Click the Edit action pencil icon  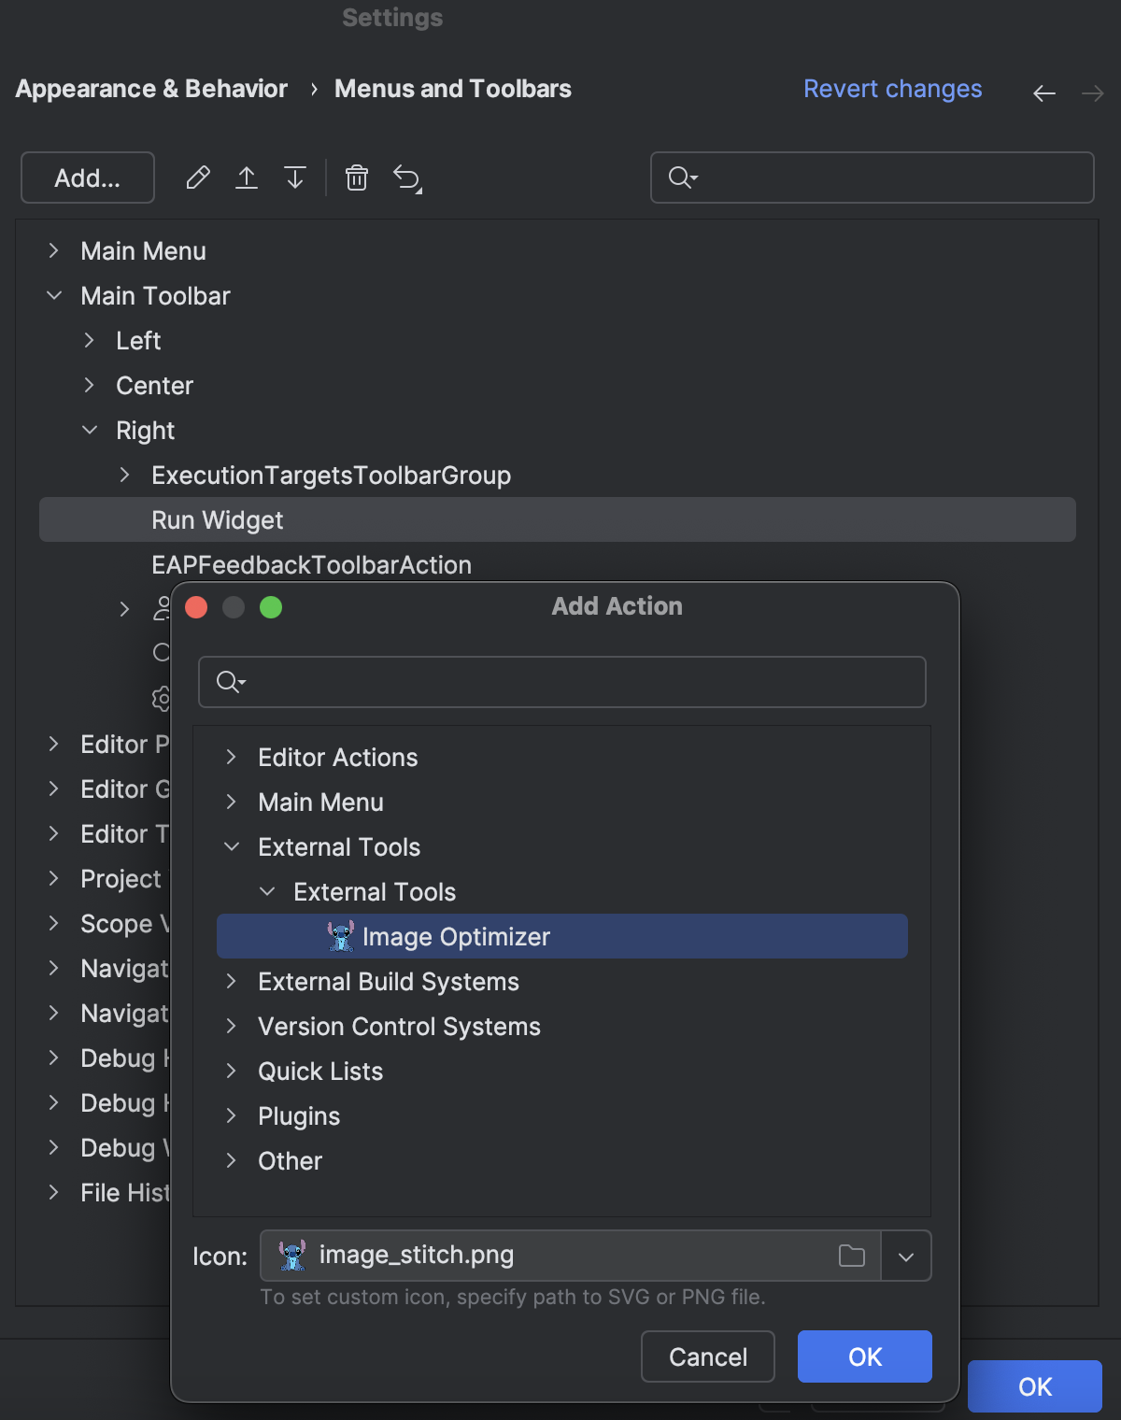(x=197, y=177)
